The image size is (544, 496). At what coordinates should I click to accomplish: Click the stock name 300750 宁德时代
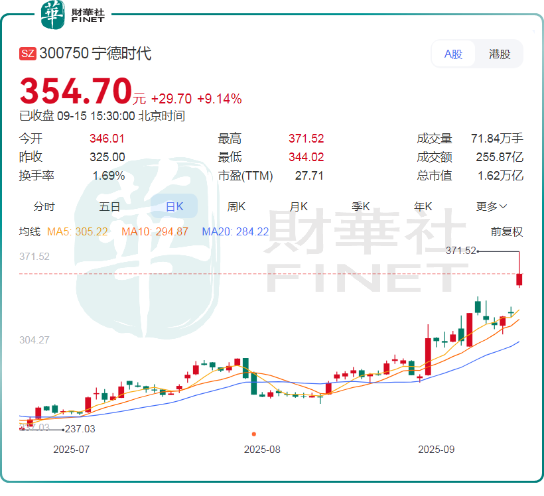pos(96,54)
